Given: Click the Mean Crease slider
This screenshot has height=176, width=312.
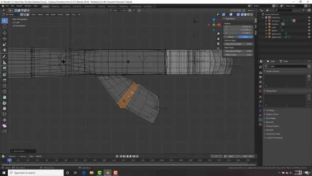Looking at the screenshot, I should 238,55.
